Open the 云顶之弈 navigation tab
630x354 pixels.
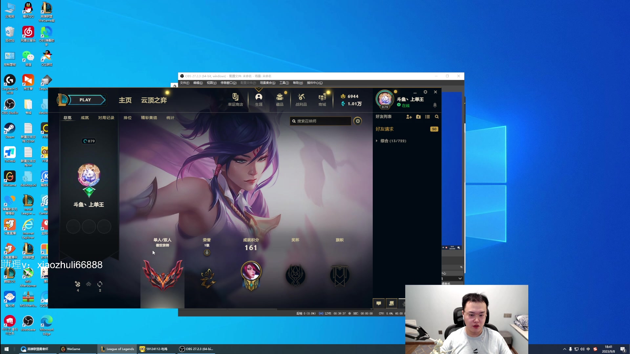154,100
